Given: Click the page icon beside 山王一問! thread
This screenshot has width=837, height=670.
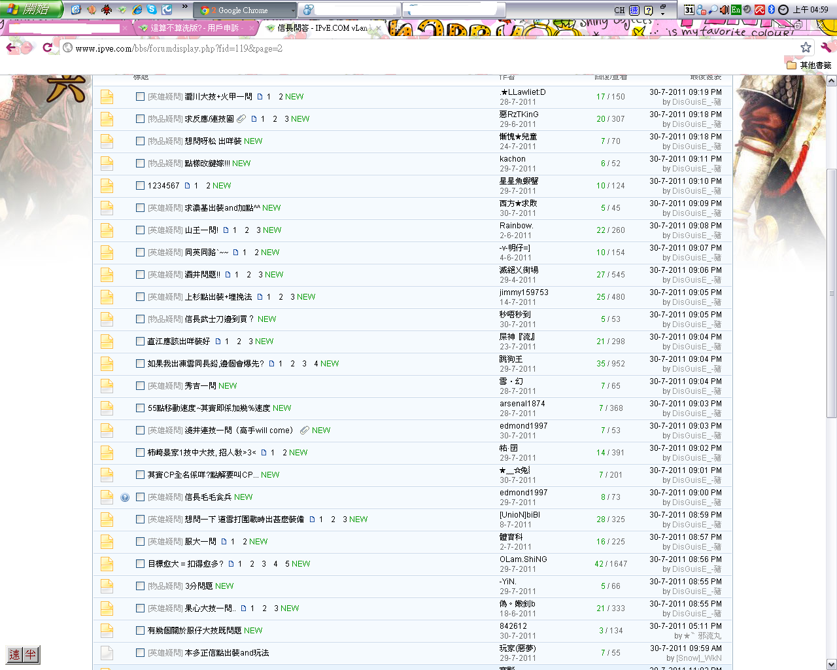Looking at the screenshot, I should [226, 230].
